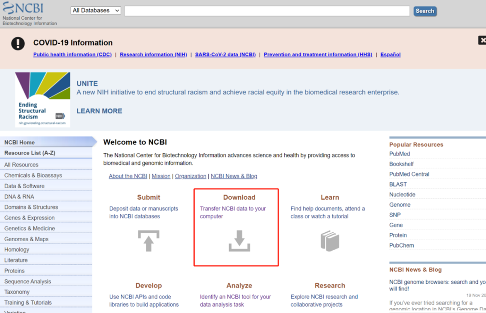Open BLAST in Popular Resources
Viewport: 486px width, 313px height.
(398, 185)
